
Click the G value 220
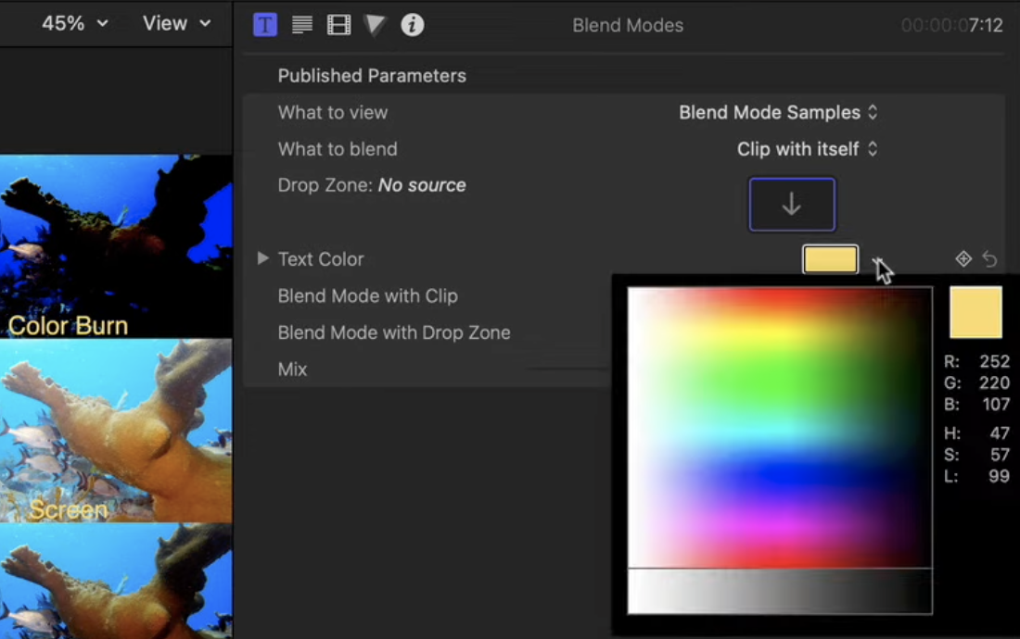(994, 383)
